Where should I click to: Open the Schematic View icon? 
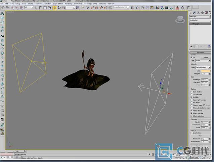[x=152, y=8]
